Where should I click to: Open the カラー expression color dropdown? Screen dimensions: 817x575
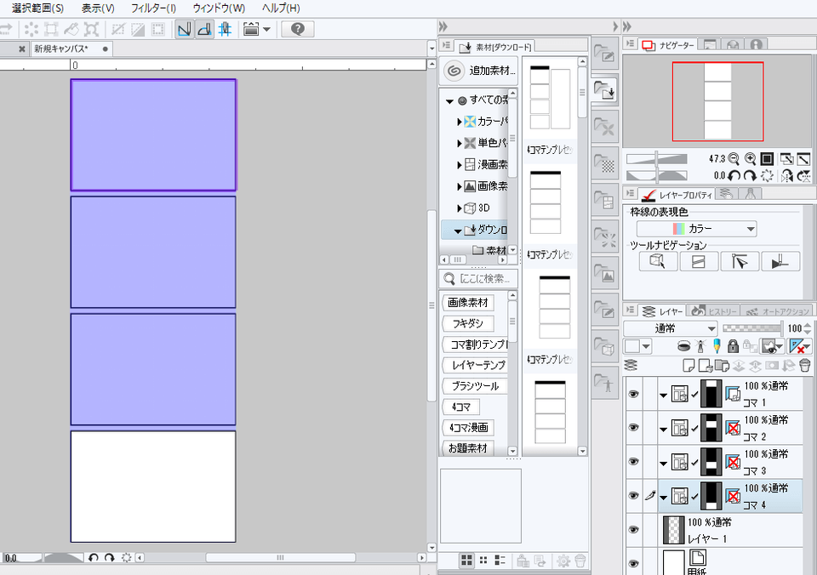(x=697, y=229)
